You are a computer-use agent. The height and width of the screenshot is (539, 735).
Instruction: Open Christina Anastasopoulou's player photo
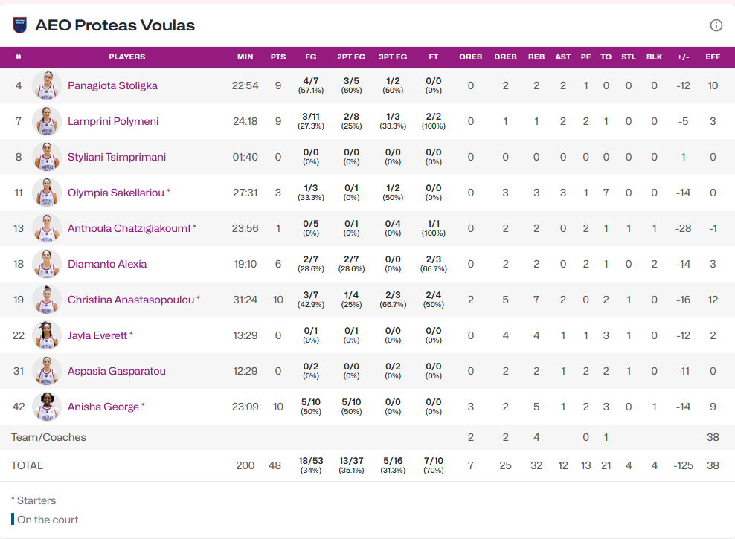coord(47,300)
